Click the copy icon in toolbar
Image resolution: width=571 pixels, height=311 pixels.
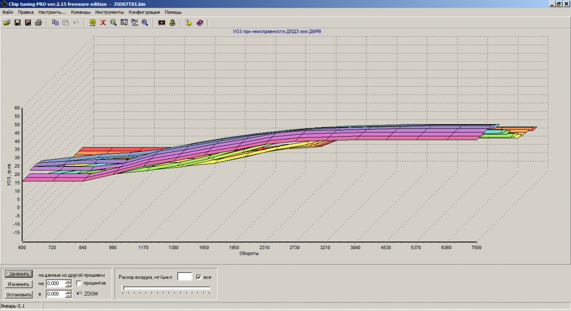(55, 22)
